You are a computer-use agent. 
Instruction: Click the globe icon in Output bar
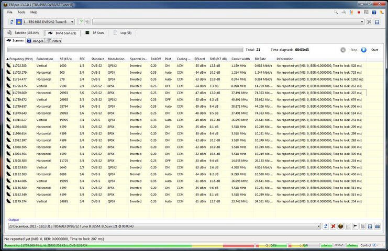pos(340,226)
